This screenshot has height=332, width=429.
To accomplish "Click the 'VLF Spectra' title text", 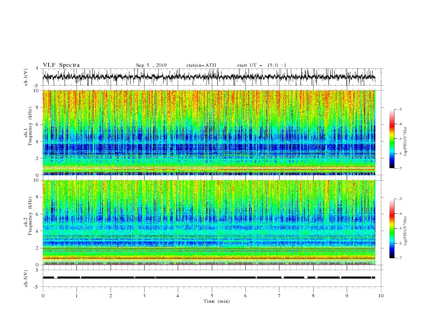I will click(x=61, y=65).
